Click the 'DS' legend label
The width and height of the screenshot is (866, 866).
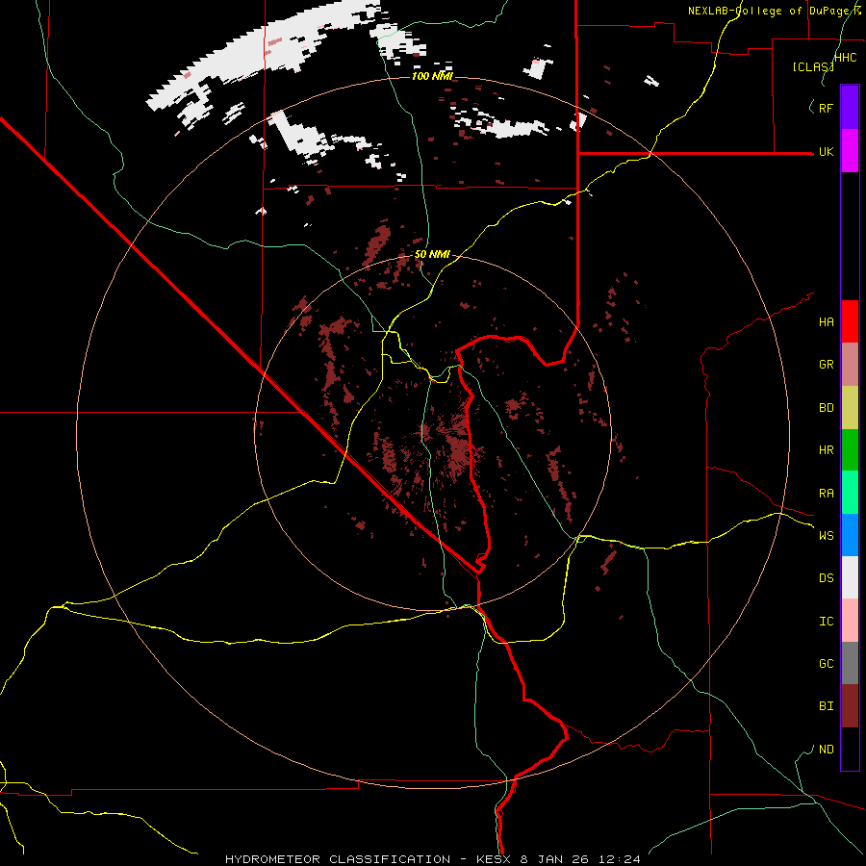pos(826,578)
